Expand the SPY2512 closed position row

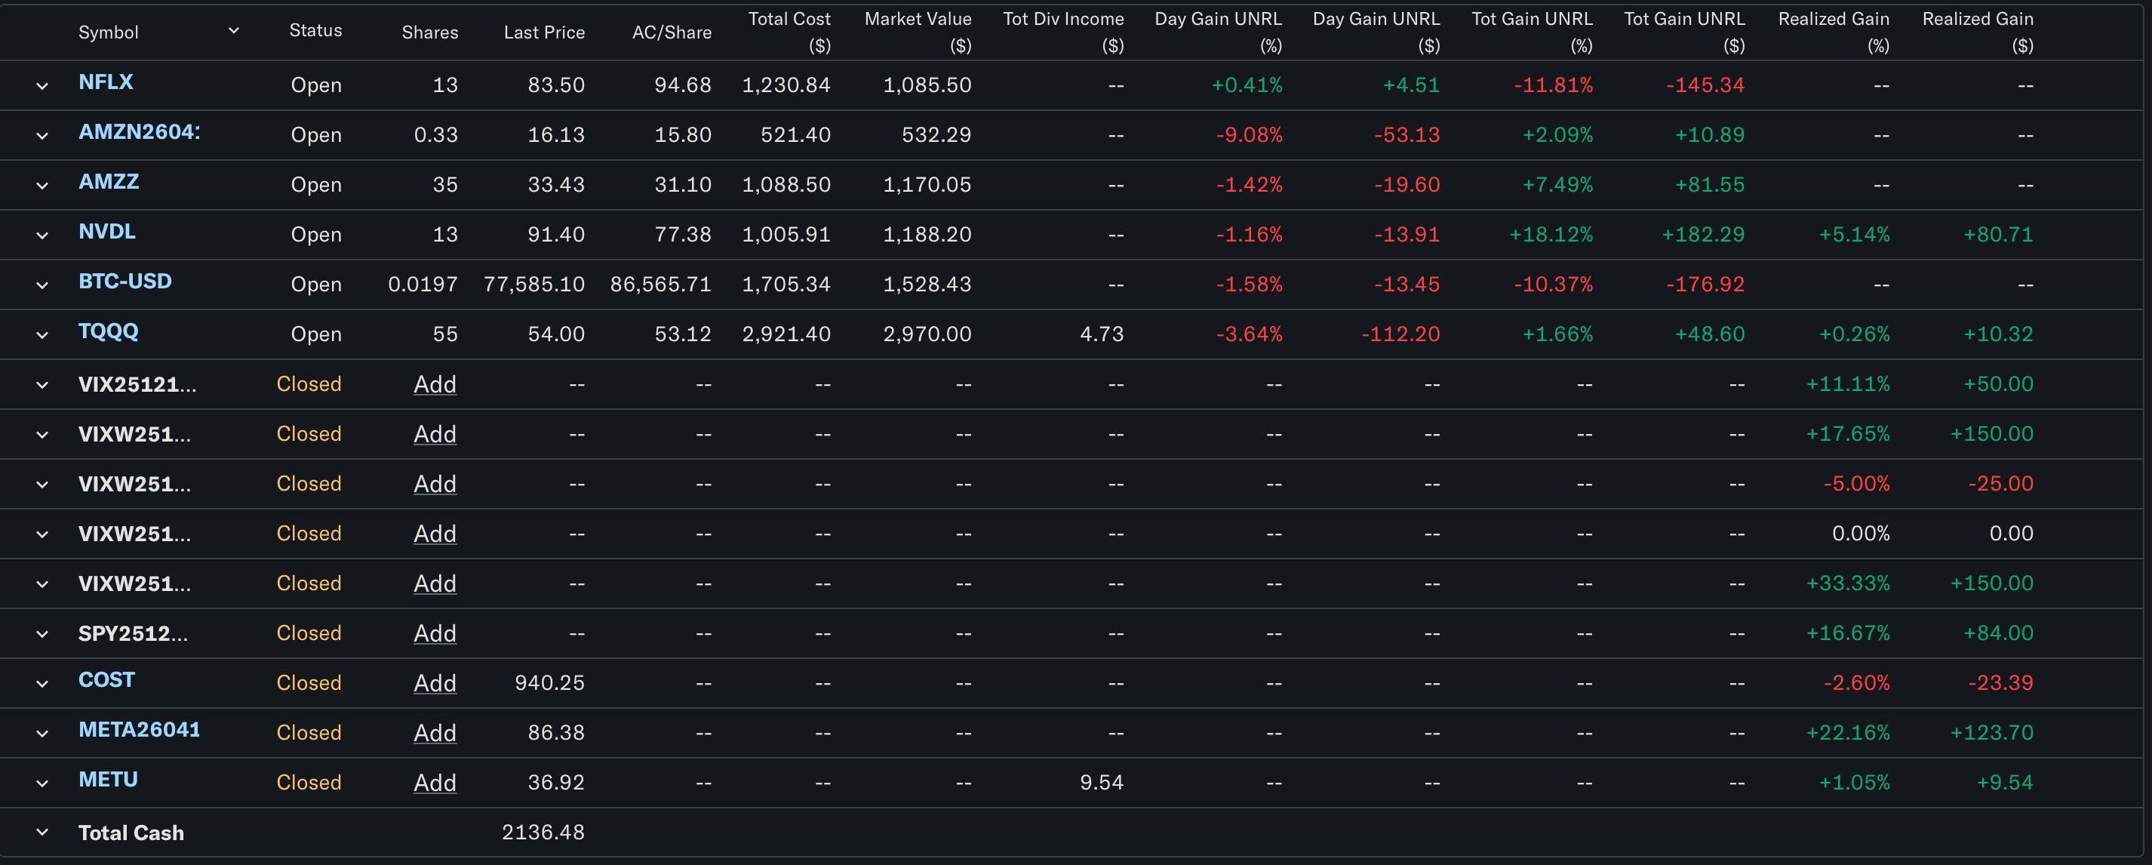42,634
